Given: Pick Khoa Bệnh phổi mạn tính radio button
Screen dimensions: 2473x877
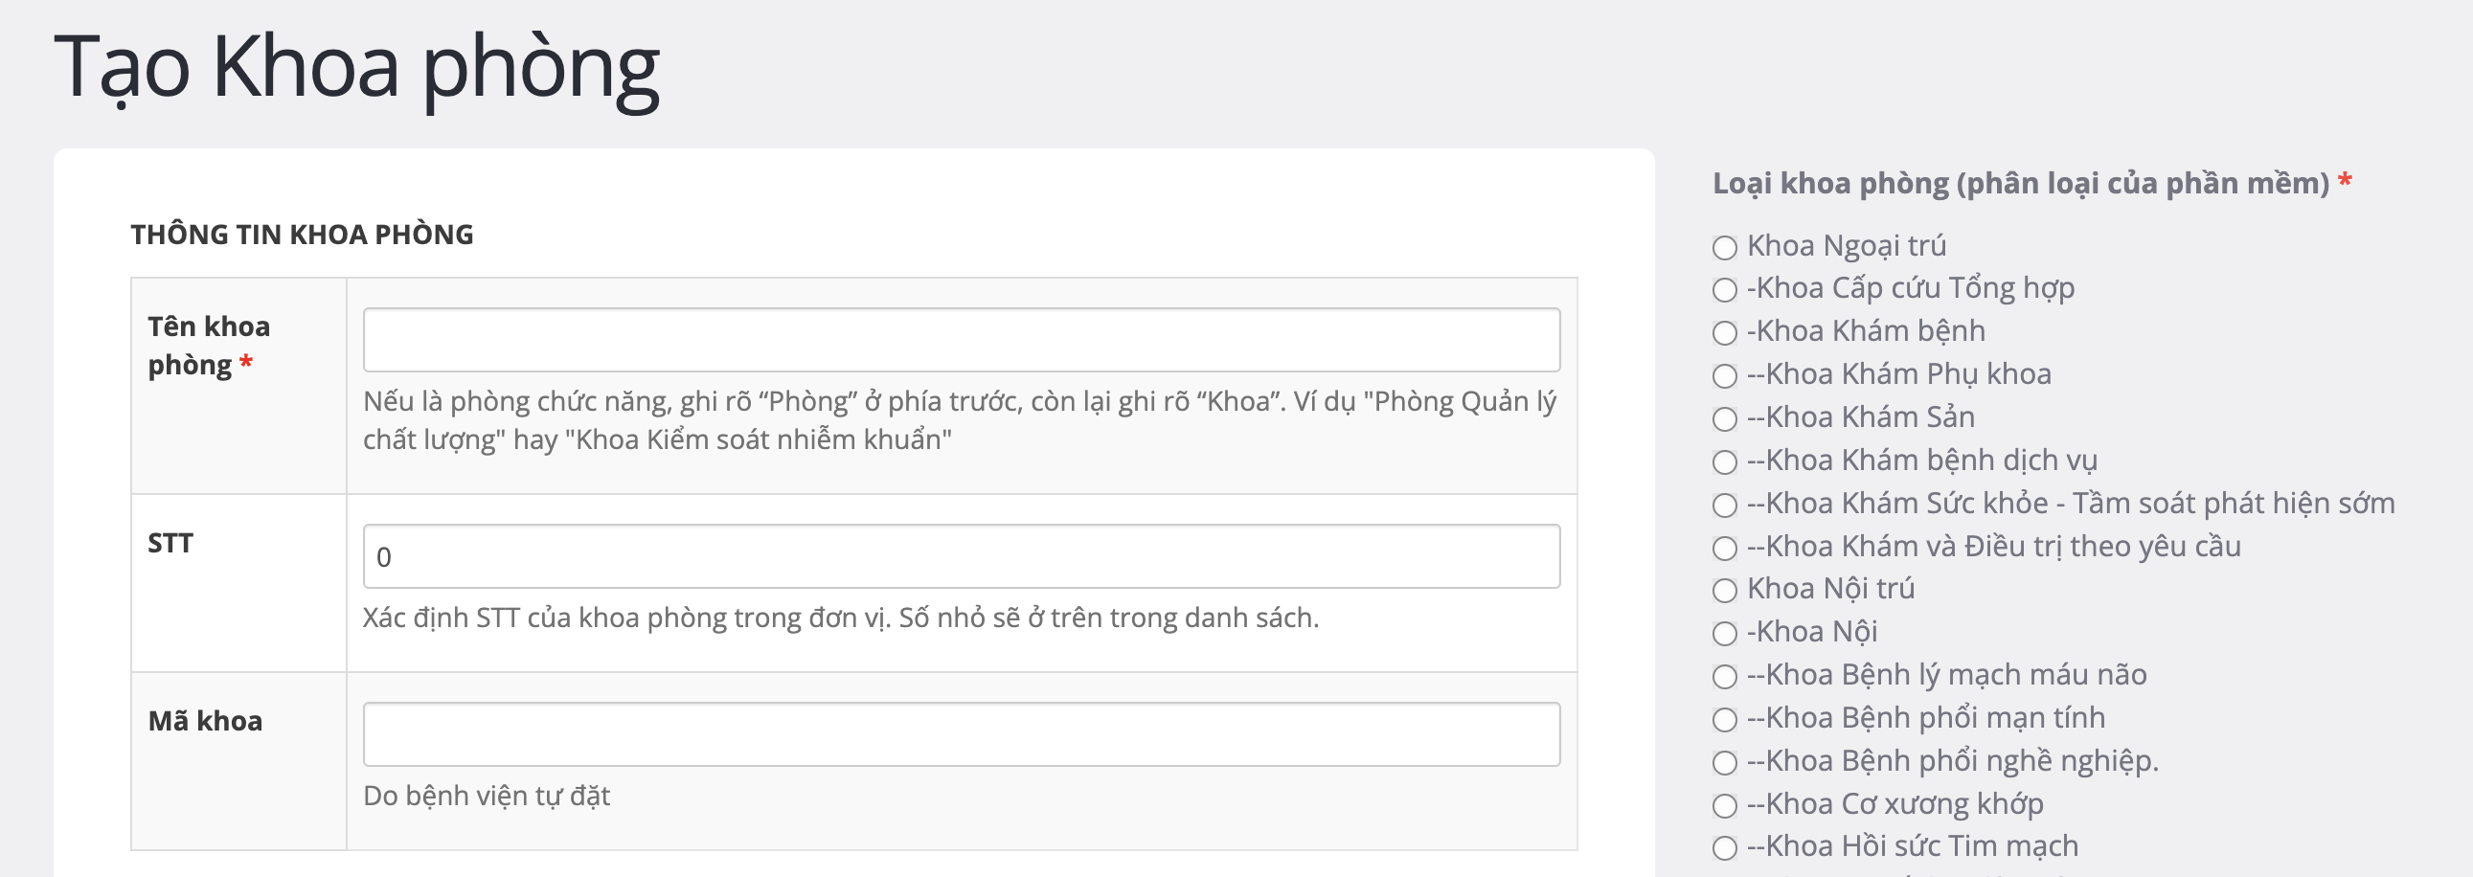Looking at the screenshot, I should pos(1725,720).
